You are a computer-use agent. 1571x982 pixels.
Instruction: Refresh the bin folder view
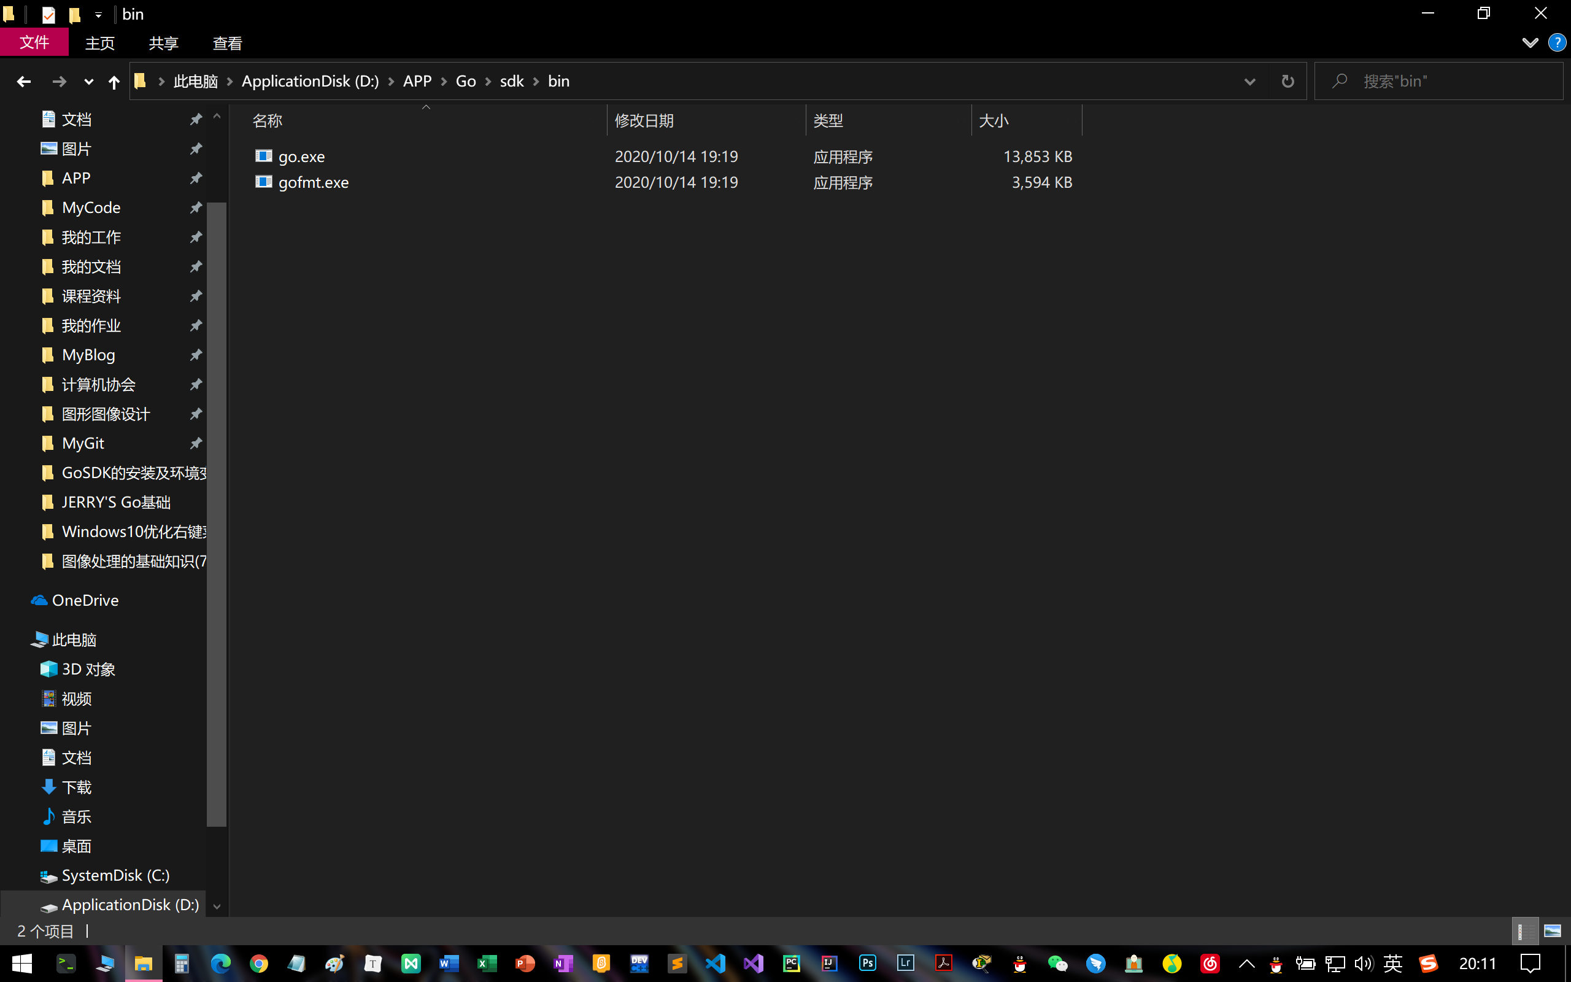tap(1287, 81)
